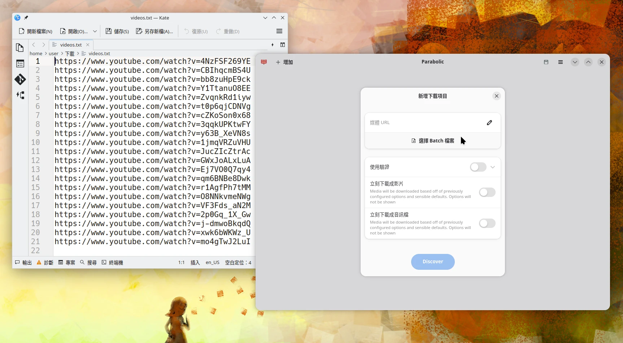This screenshot has height=343, width=623.
Task: Expand the 使用驗證 row chevron
Action: (493, 167)
